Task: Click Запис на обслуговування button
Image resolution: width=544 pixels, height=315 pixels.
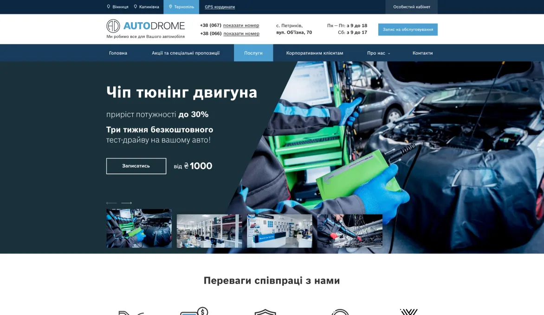Action: [x=408, y=30]
